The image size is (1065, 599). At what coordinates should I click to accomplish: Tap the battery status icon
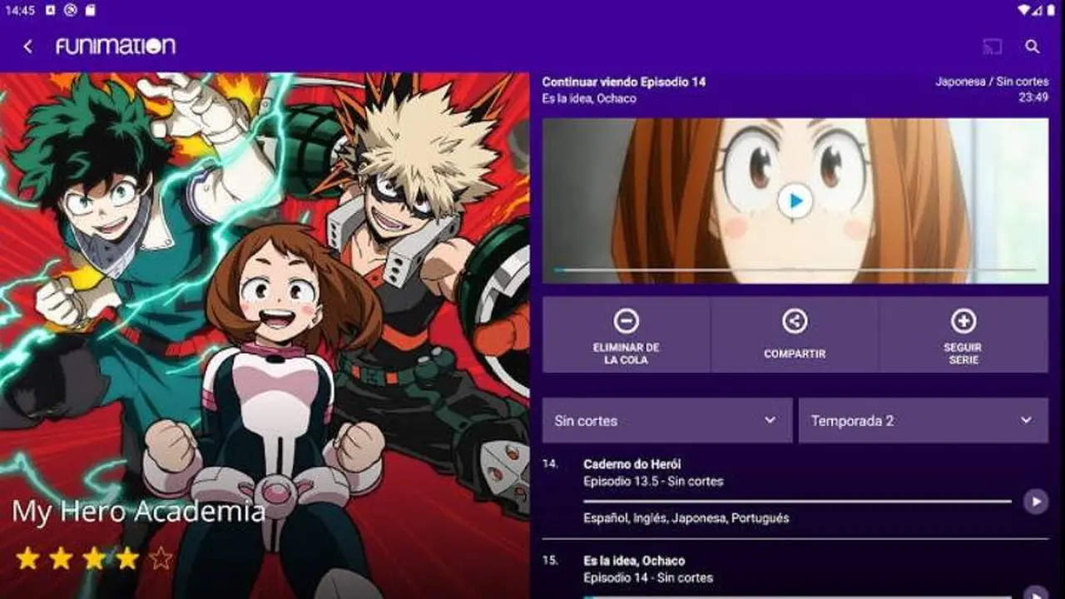point(1052,10)
